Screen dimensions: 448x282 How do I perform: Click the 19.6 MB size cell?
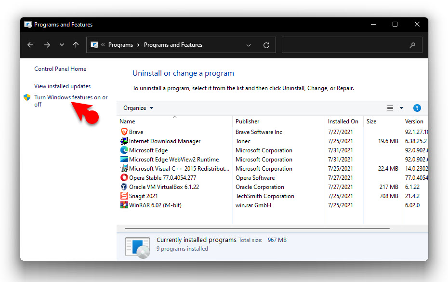[388, 141]
